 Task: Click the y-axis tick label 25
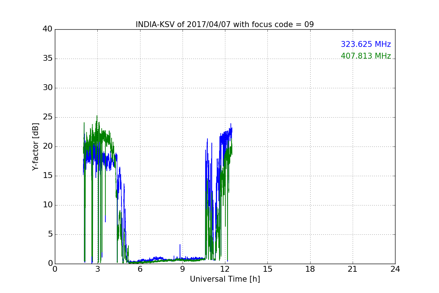[x=48, y=117]
